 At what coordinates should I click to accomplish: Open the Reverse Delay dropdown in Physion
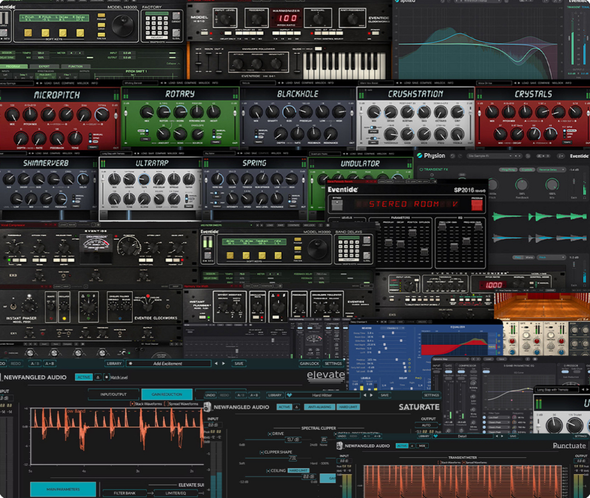(550, 169)
